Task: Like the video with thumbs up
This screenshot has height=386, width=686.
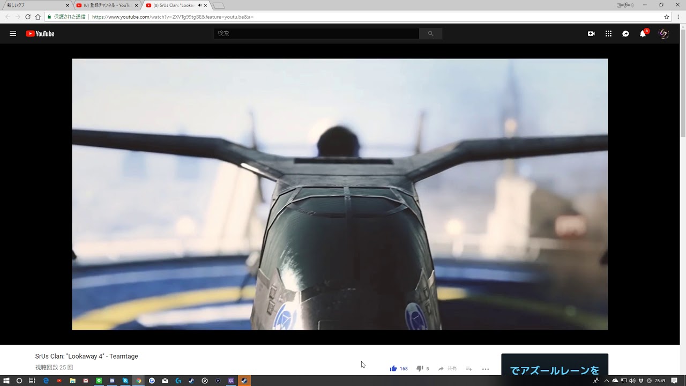Action: tap(393, 368)
